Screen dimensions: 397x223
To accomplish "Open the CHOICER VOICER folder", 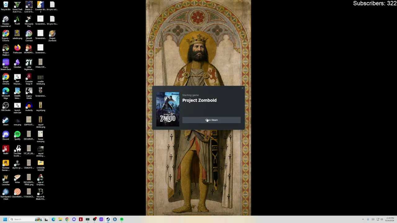I will 41,166.
